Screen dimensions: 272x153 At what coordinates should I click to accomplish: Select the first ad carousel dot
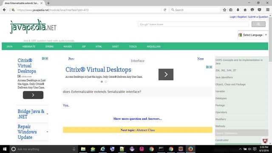pos(102,82)
